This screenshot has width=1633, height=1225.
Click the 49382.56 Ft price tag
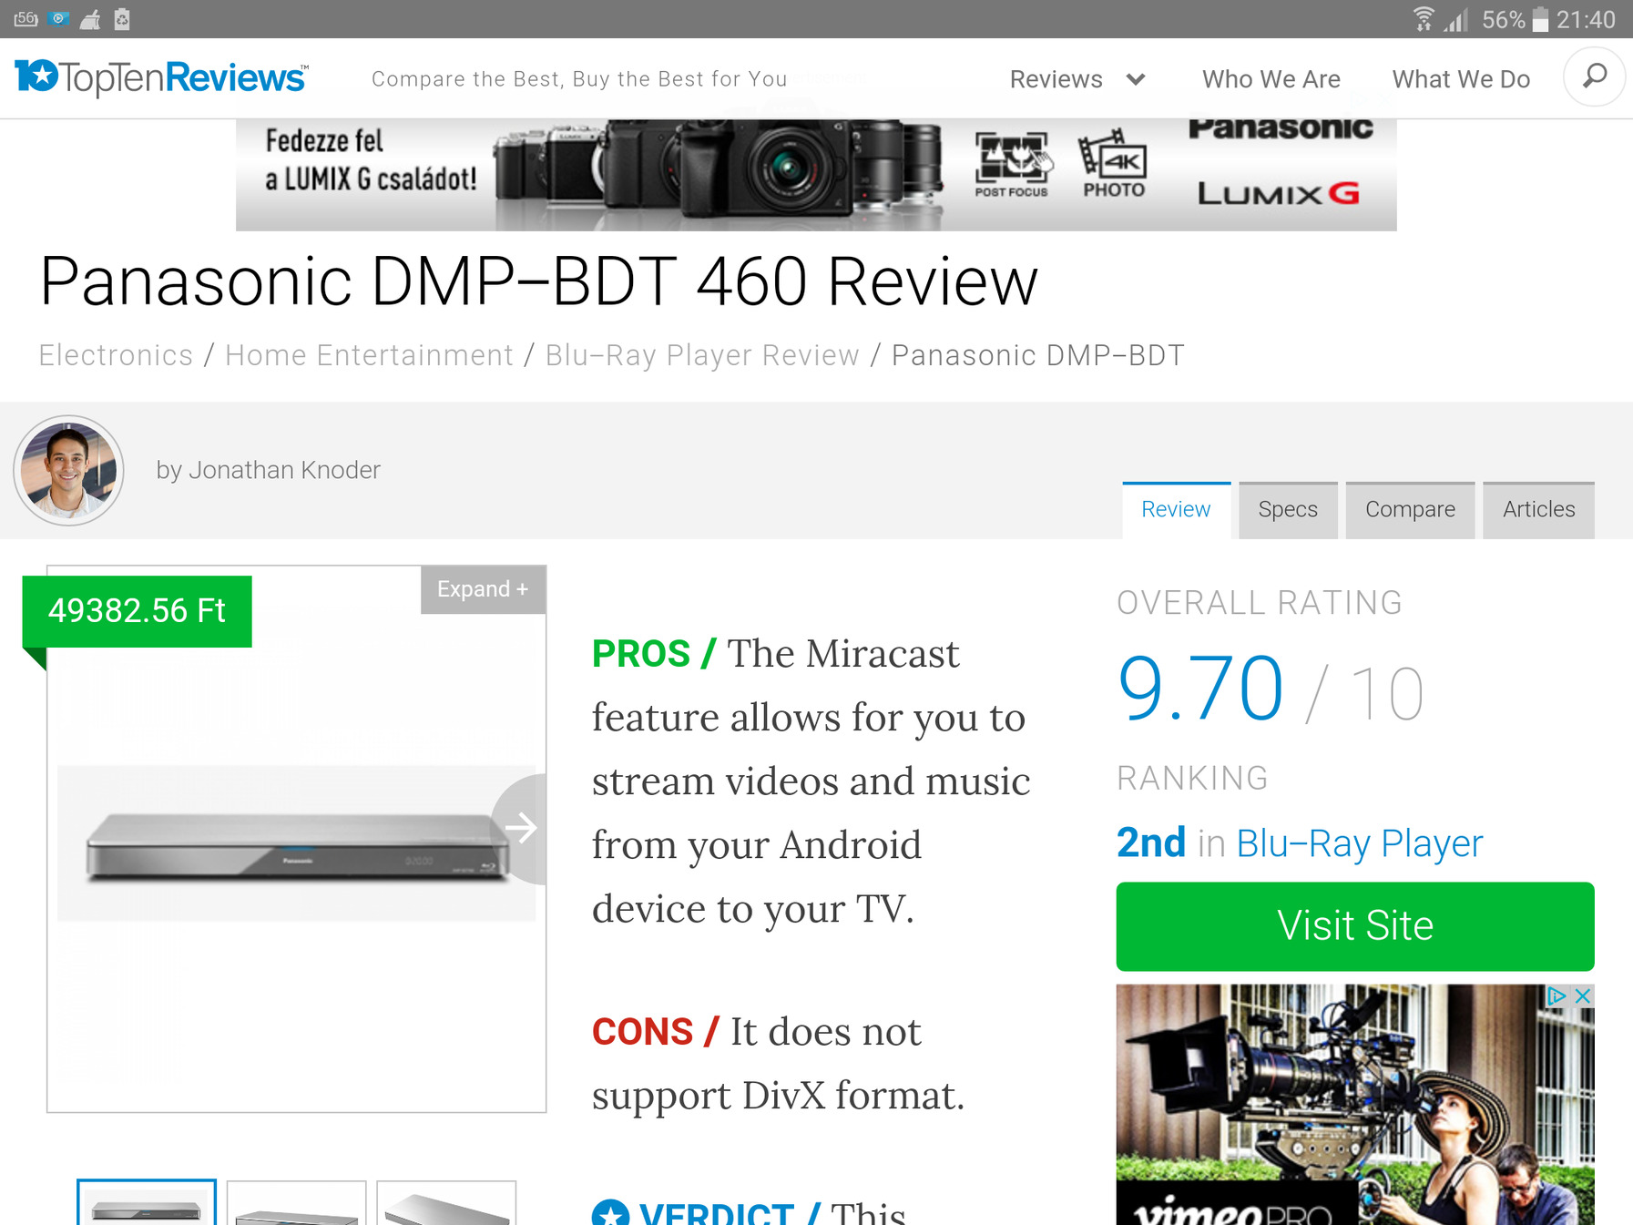coord(137,611)
